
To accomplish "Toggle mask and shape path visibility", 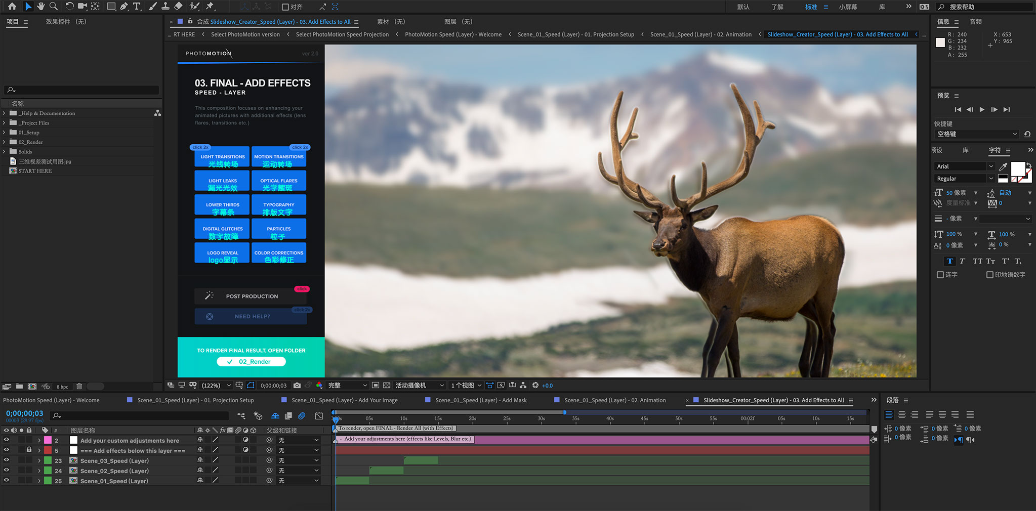I will pyautogui.click(x=251, y=386).
